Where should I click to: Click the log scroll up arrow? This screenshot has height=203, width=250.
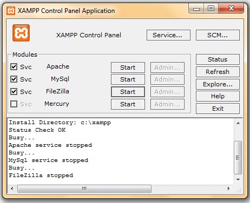(238, 123)
